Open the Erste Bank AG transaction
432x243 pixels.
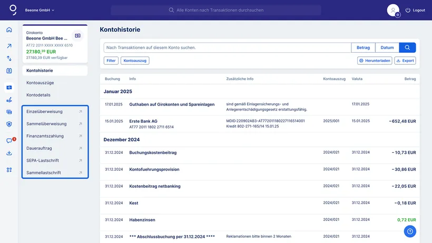[260, 124]
